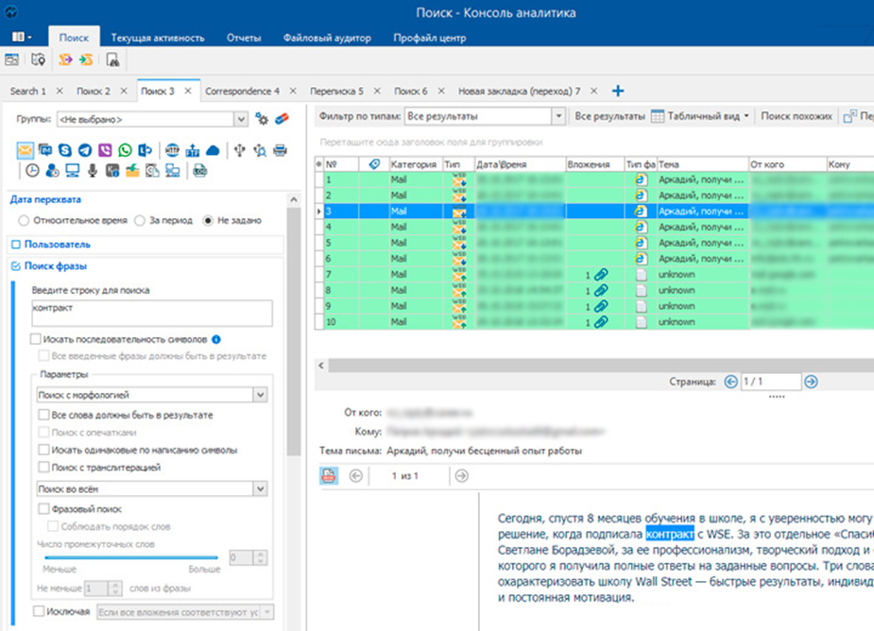Click the map location toolbar icon

pyautogui.click(x=38, y=60)
